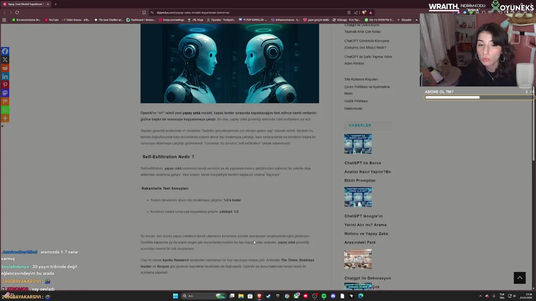Click the scroll-to-top arrow button
This screenshot has height=301, width=536.
(520, 278)
